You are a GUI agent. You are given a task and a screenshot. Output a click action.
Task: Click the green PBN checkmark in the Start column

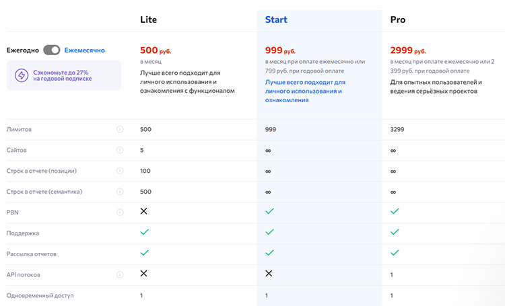pyautogui.click(x=269, y=211)
